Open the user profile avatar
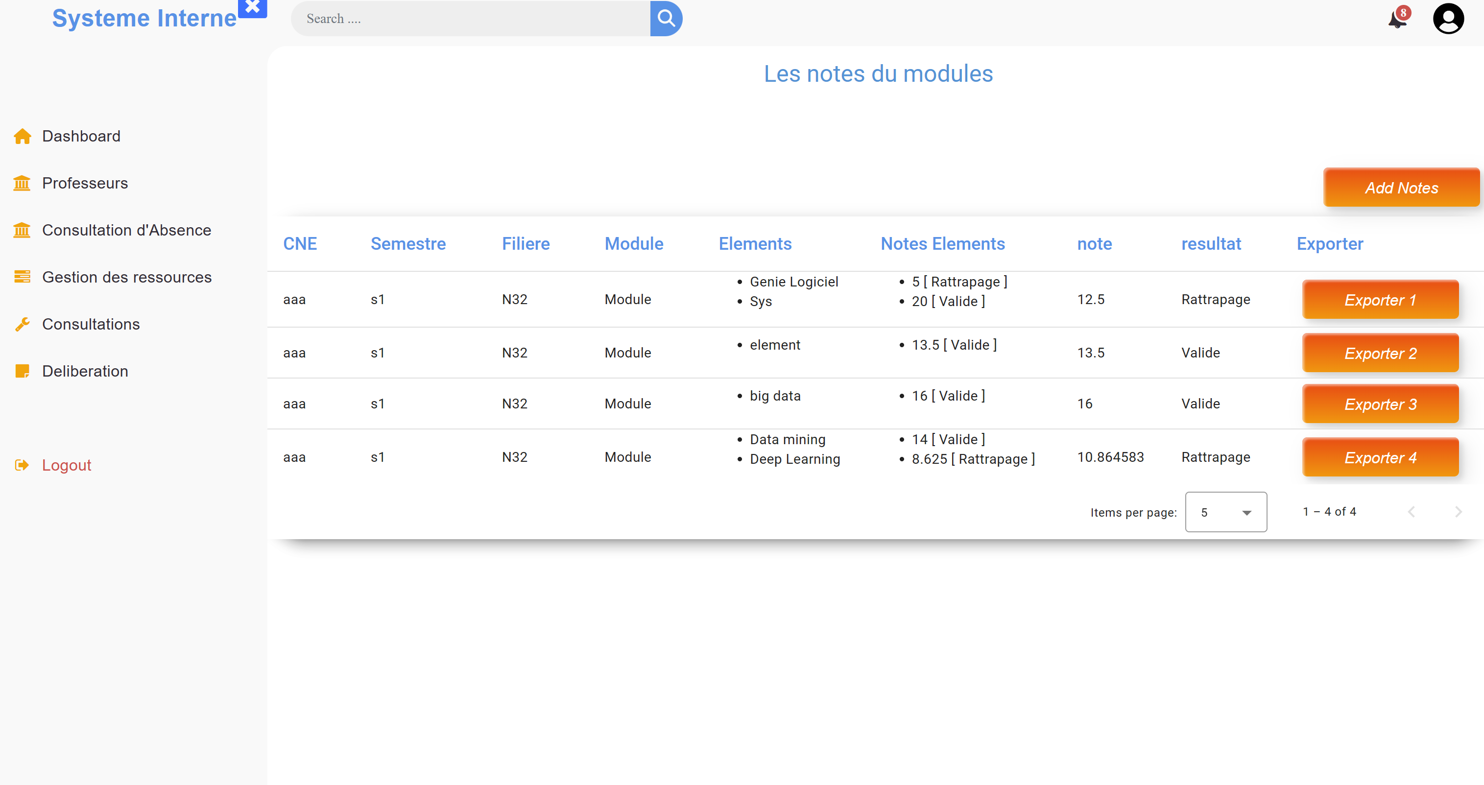The image size is (1484, 785). (1448, 19)
